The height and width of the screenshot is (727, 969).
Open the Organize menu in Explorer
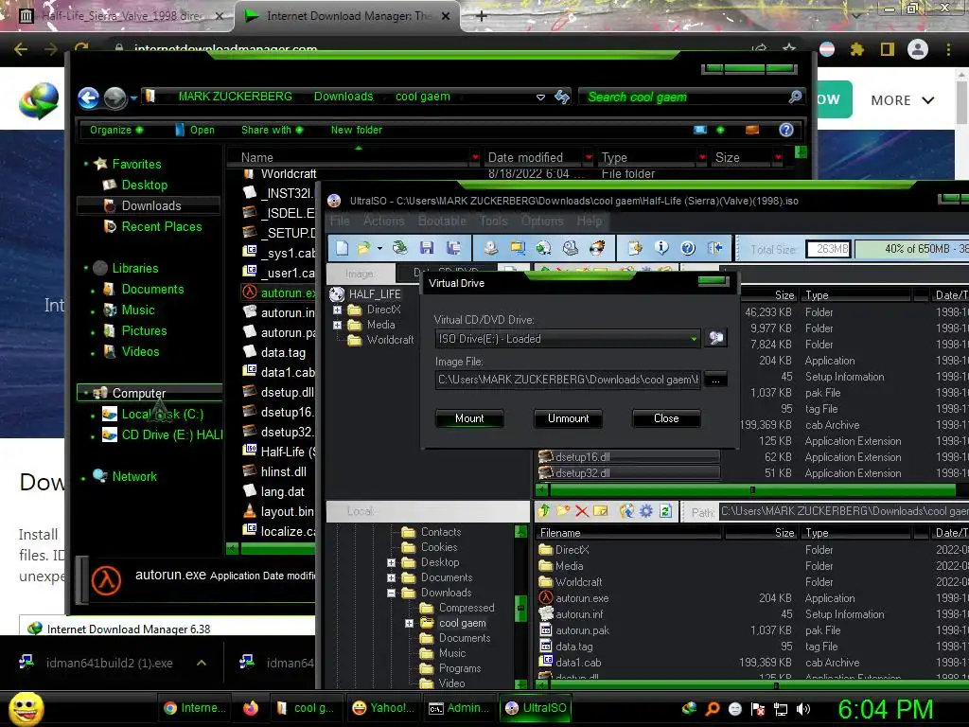tap(116, 130)
